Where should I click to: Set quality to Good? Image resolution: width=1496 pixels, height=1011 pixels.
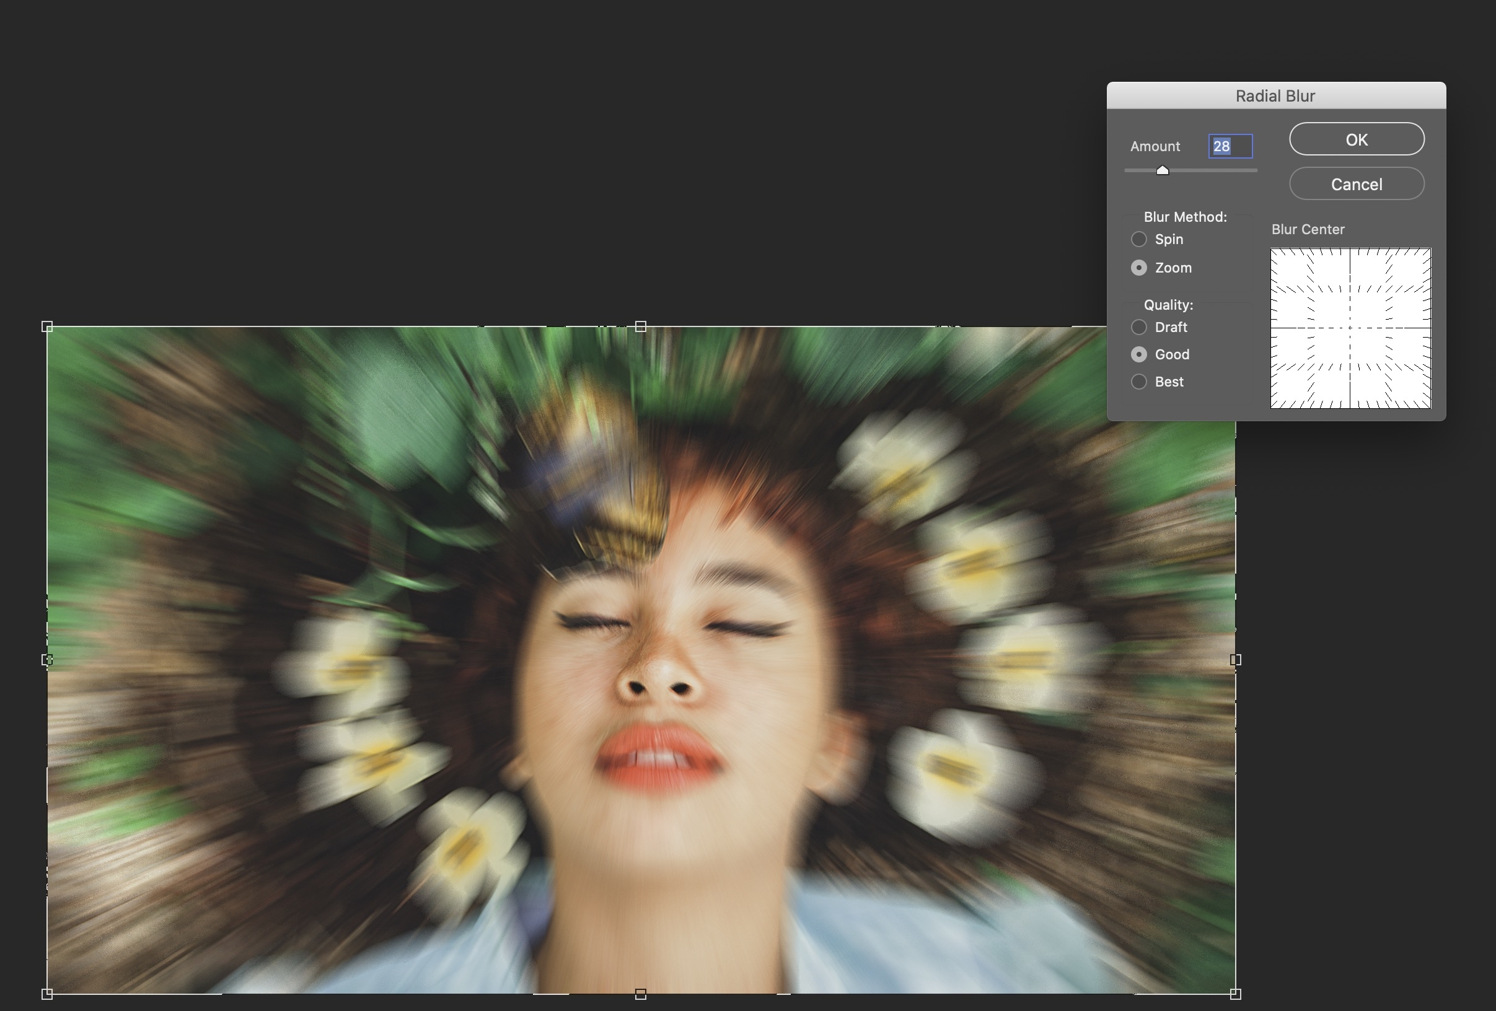coord(1139,354)
